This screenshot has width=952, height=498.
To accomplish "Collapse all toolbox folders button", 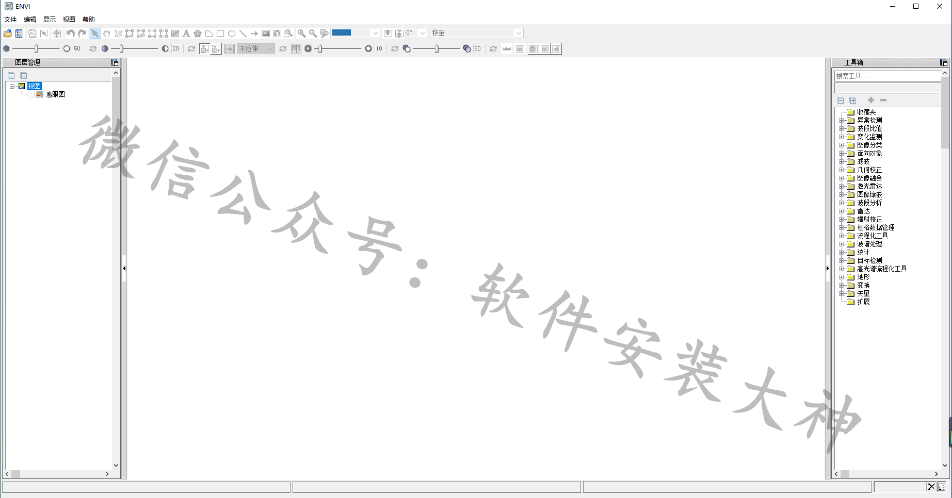I will (841, 101).
